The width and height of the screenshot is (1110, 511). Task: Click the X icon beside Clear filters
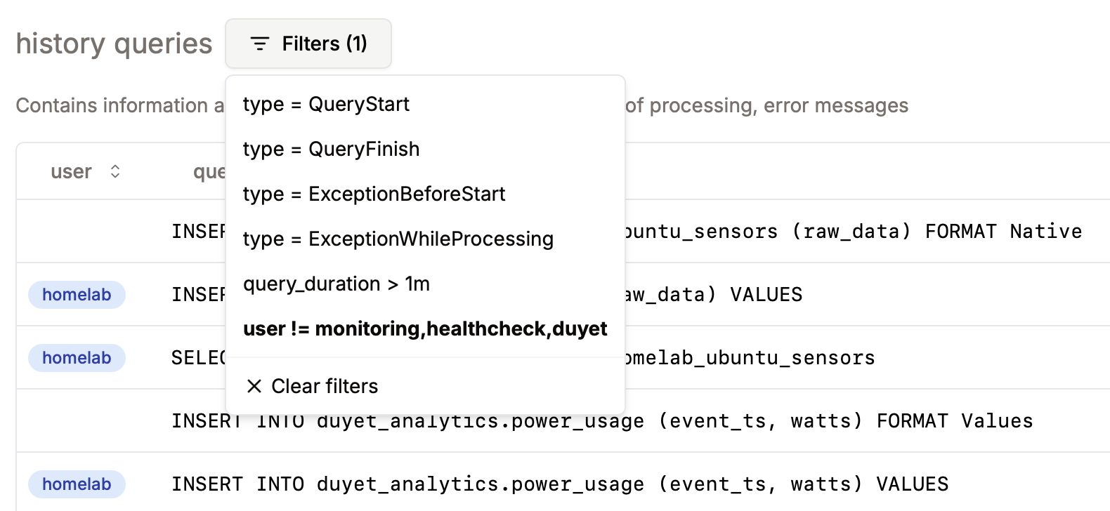pos(254,386)
